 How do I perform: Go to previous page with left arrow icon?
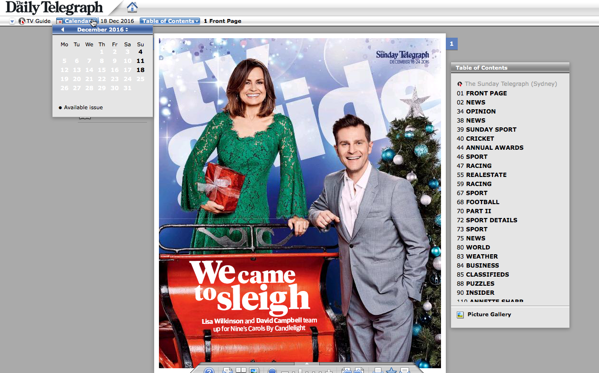[346, 371]
